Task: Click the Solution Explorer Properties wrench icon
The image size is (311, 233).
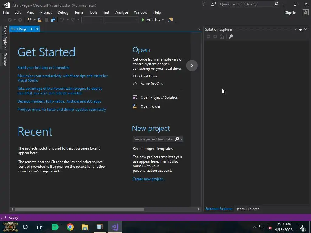Action: 231,36
